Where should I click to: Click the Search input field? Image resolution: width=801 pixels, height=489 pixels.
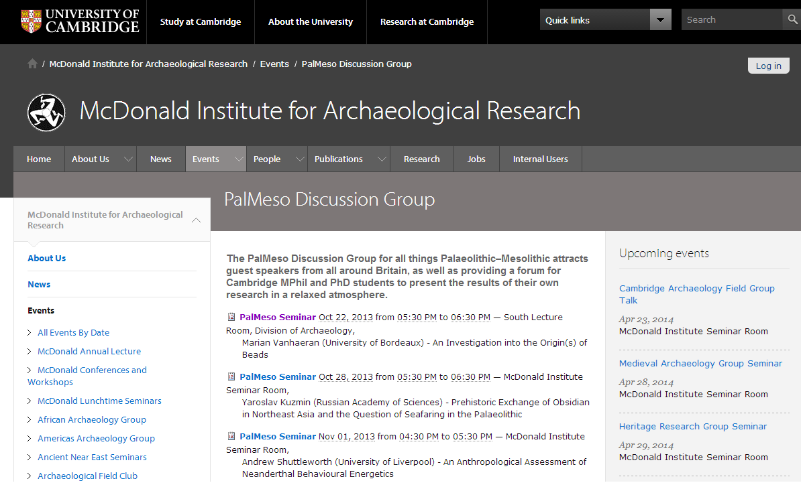pos(731,20)
